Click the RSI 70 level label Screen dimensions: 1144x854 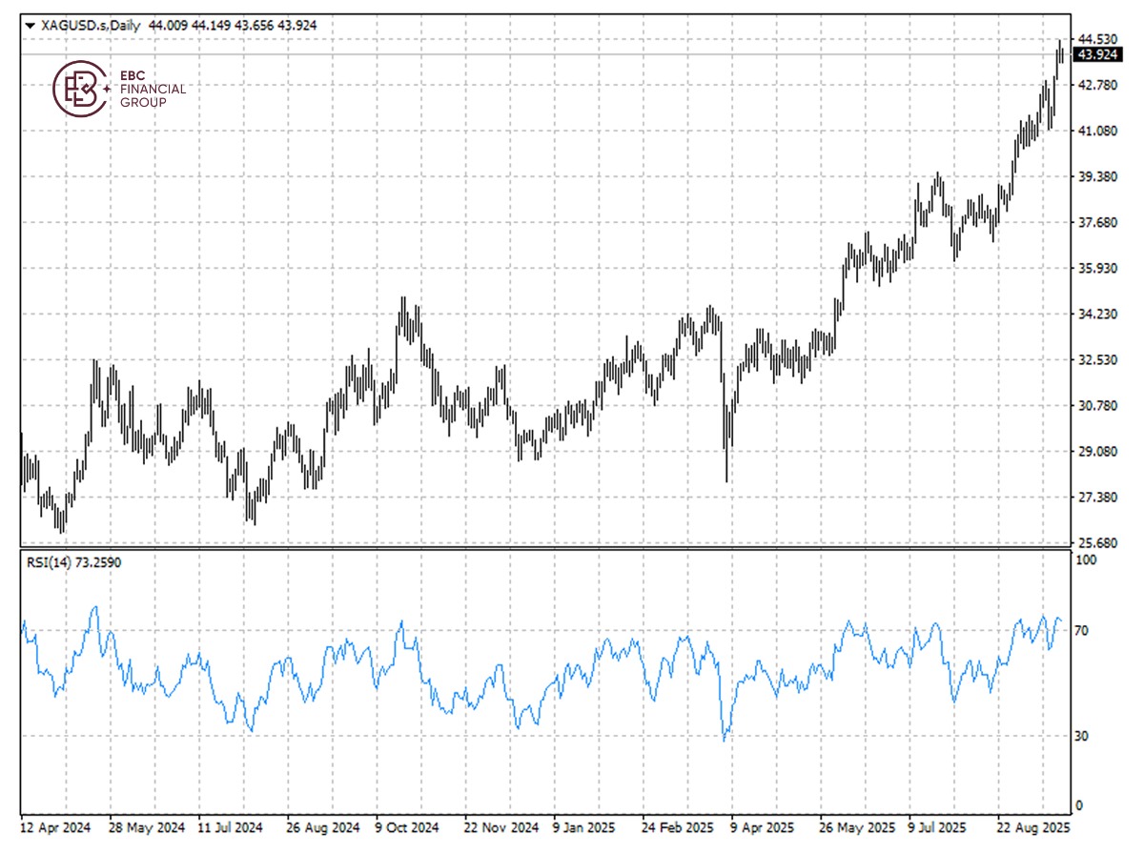click(1082, 631)
